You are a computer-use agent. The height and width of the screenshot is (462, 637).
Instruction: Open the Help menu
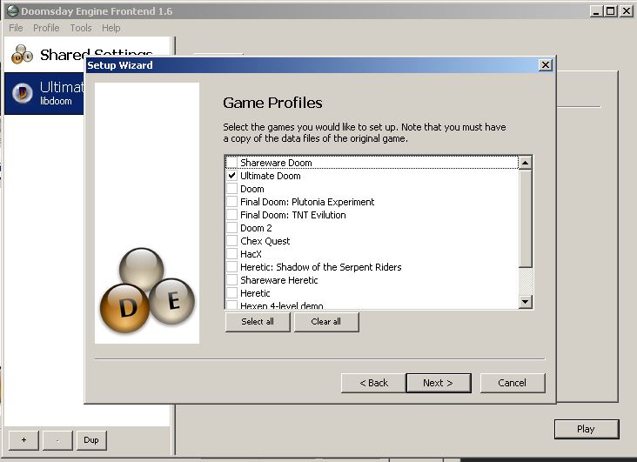tap(111, 28)
